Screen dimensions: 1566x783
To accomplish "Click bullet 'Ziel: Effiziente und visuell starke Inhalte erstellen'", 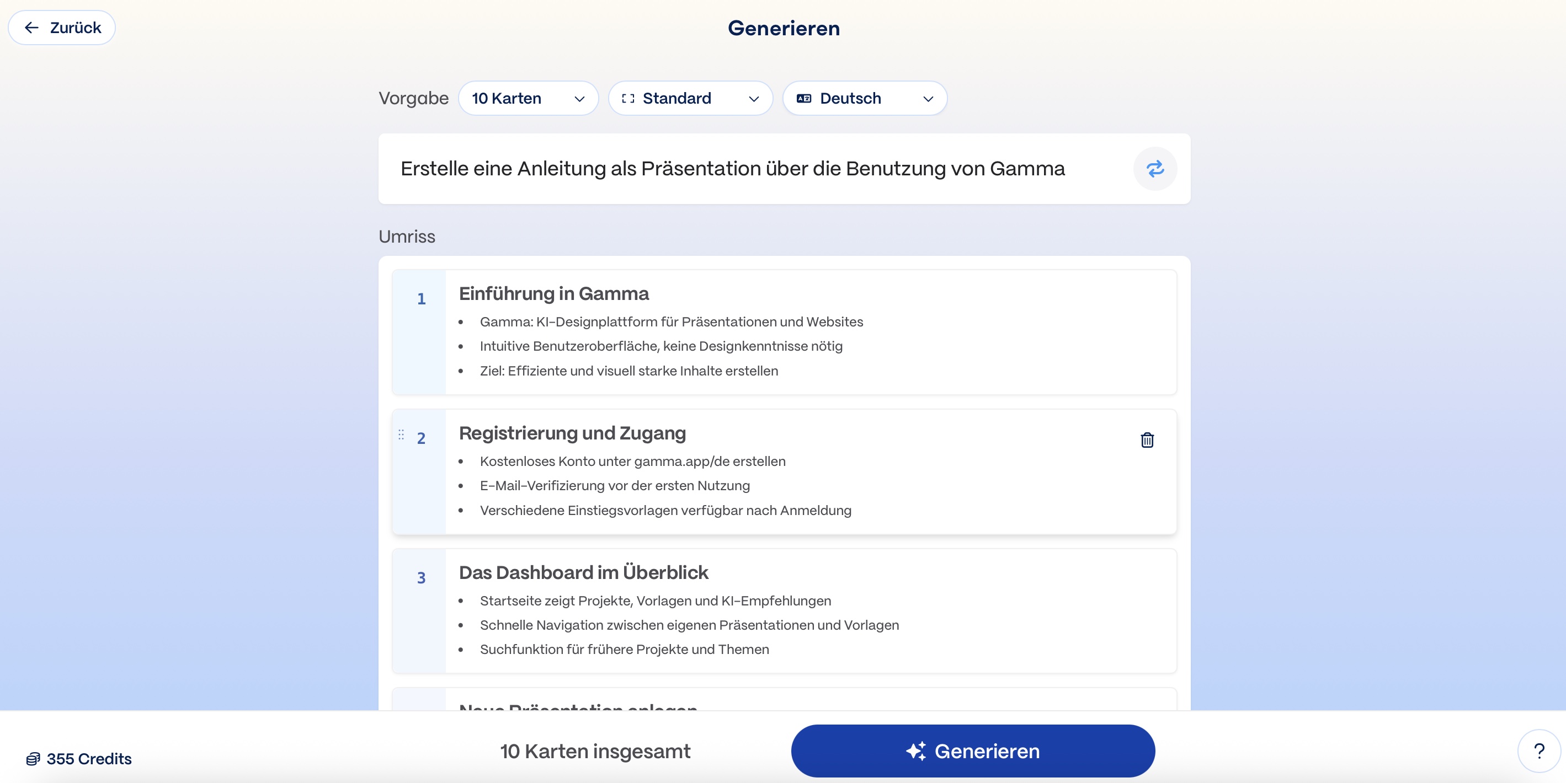I will coord(628,371).
